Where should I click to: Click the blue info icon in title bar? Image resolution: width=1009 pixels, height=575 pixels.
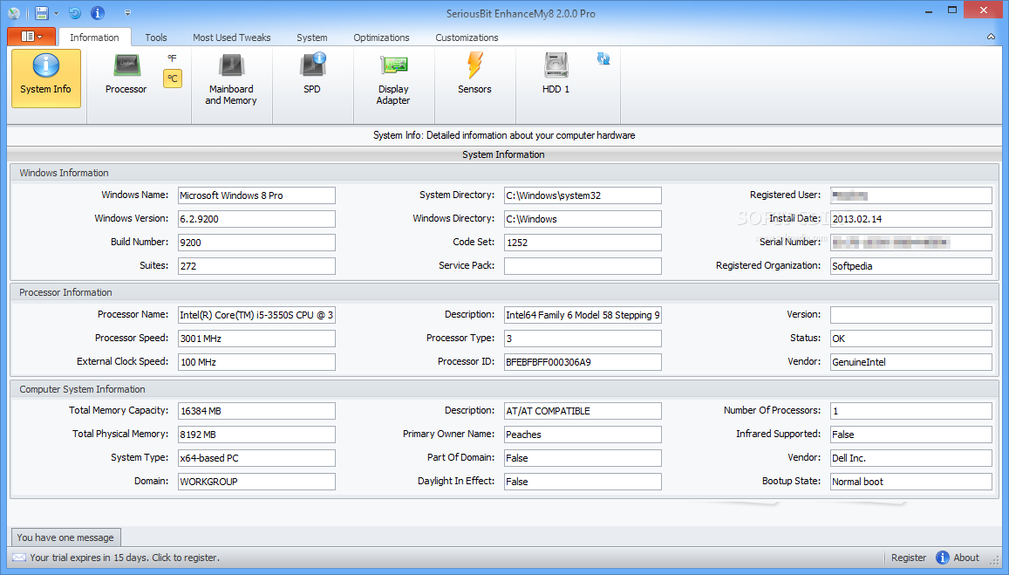[x=97, y=13]
